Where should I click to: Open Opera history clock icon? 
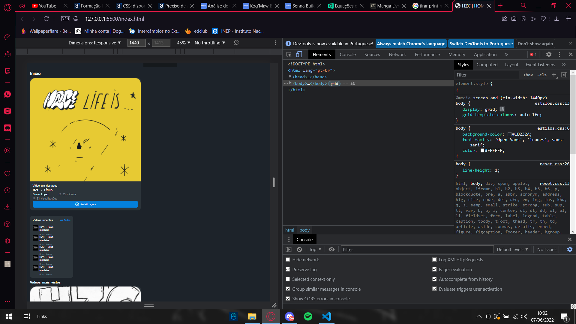click(7, 190)
